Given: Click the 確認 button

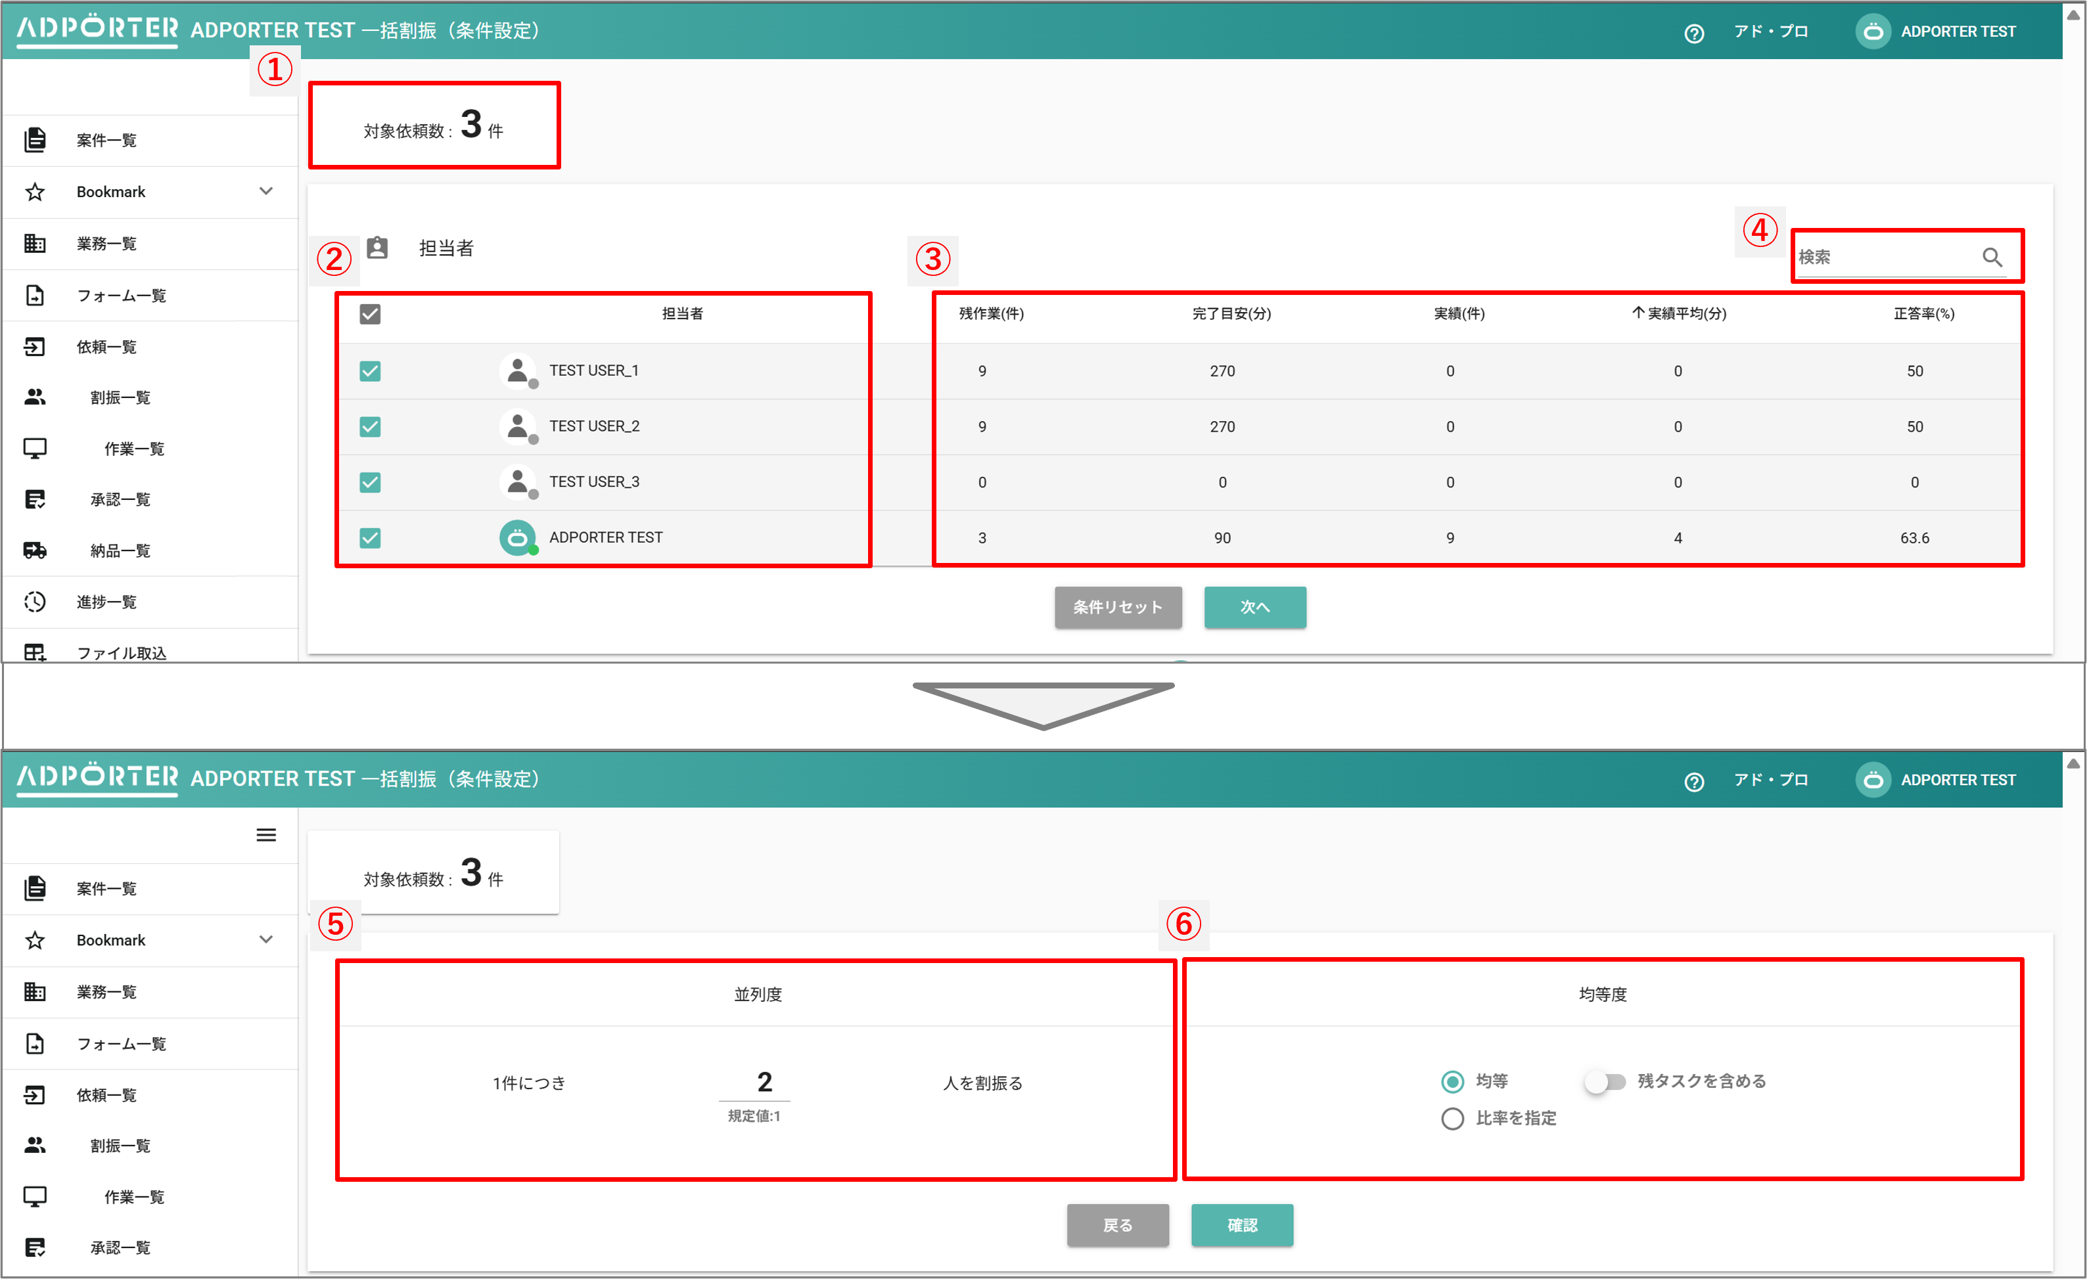Looking at the screenshot, I should tap(1242, 1225).
